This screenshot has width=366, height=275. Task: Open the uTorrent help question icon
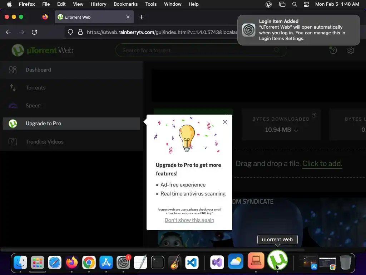coord(333,50)
